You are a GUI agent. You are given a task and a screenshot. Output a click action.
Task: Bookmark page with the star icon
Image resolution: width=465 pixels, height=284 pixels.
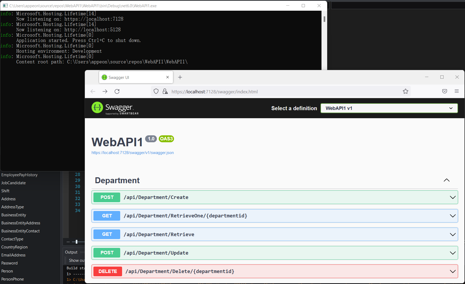pos(405,91)
